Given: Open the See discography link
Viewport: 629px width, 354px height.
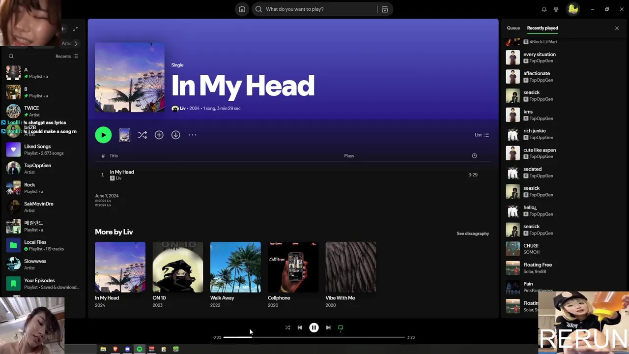Looking at the screenshot, I should click(473, 234).
